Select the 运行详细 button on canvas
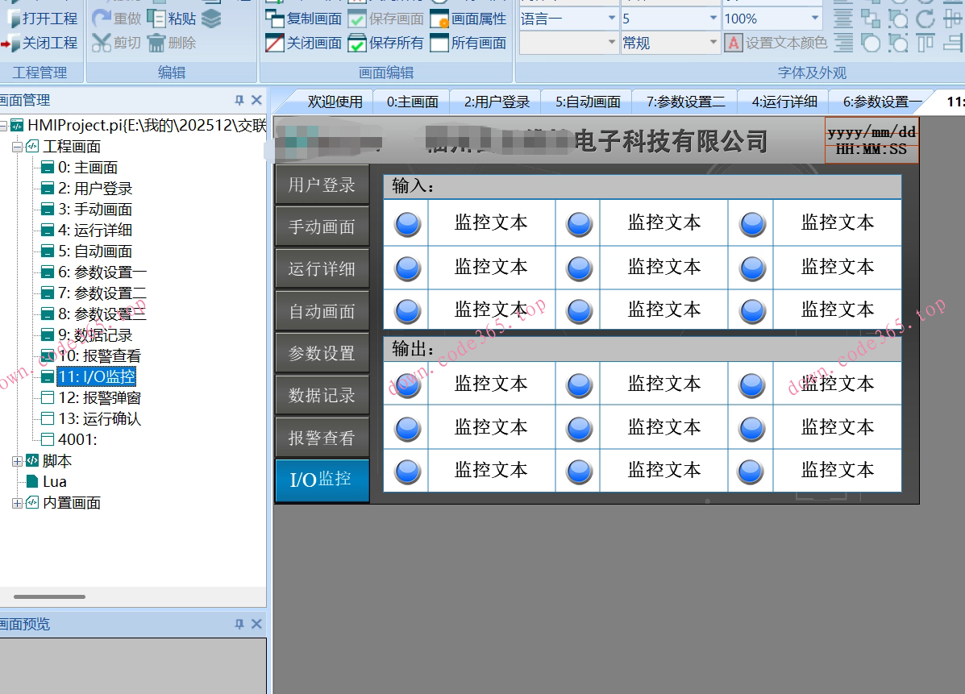 click(x=322, y=268)
